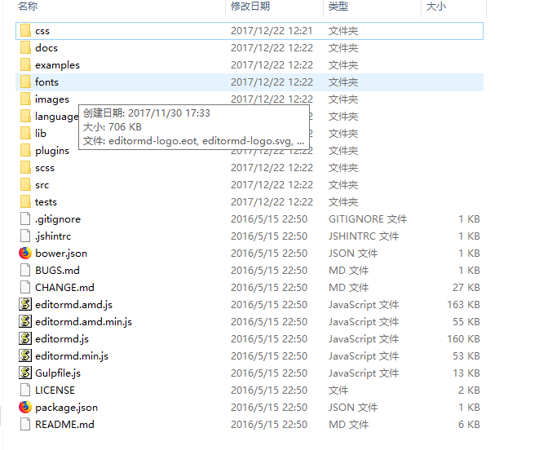The image size is (539, 450).
Task: Select the Firefox icon for bower.json
Action: (x=25, y=253)
